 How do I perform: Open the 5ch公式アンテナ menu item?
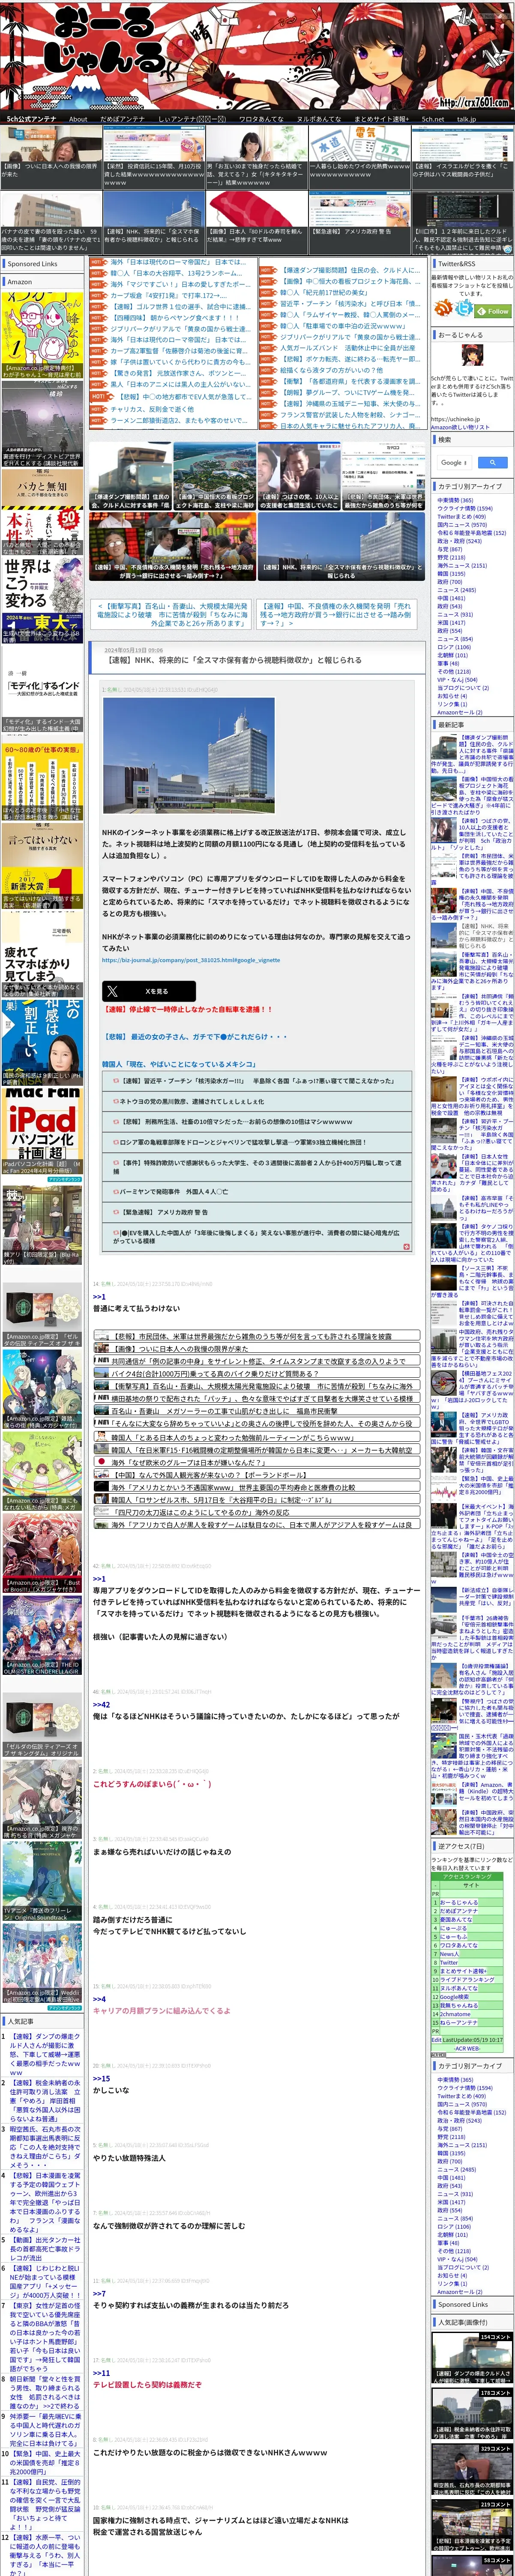pyautogui.click(x=31, y=119)
